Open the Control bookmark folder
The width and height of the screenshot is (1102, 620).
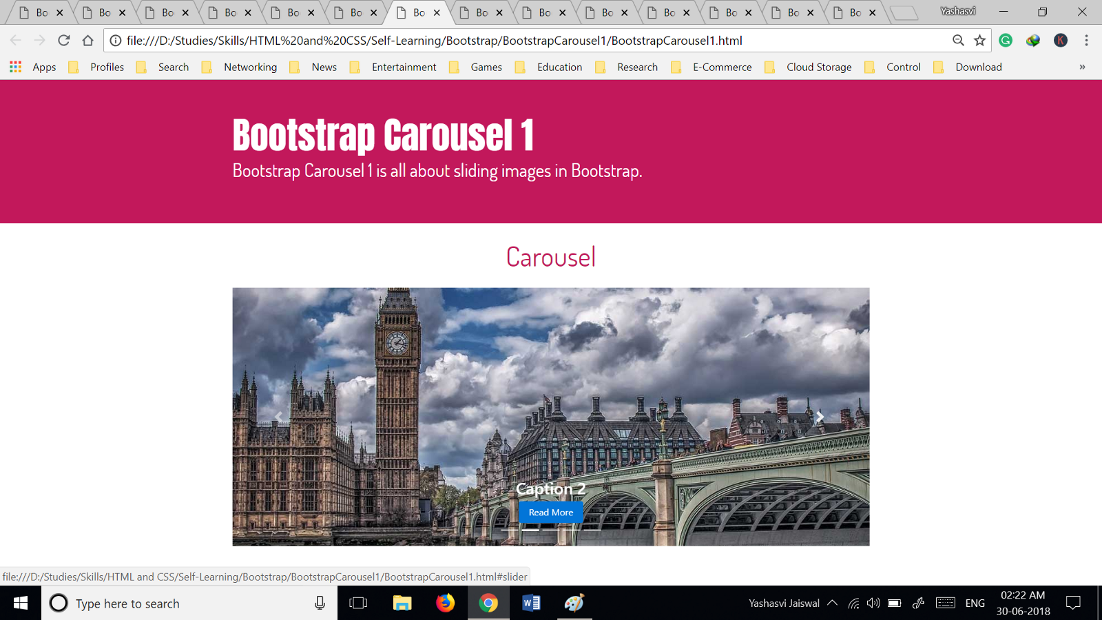click(x=893, y=67)
